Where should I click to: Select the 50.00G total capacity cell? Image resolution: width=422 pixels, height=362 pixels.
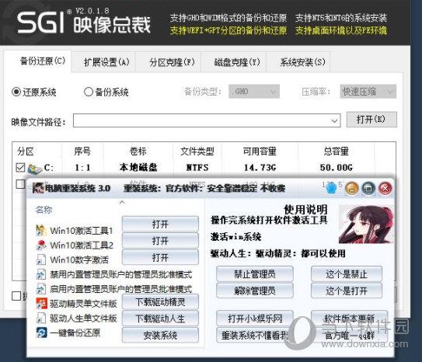[337, 168]
